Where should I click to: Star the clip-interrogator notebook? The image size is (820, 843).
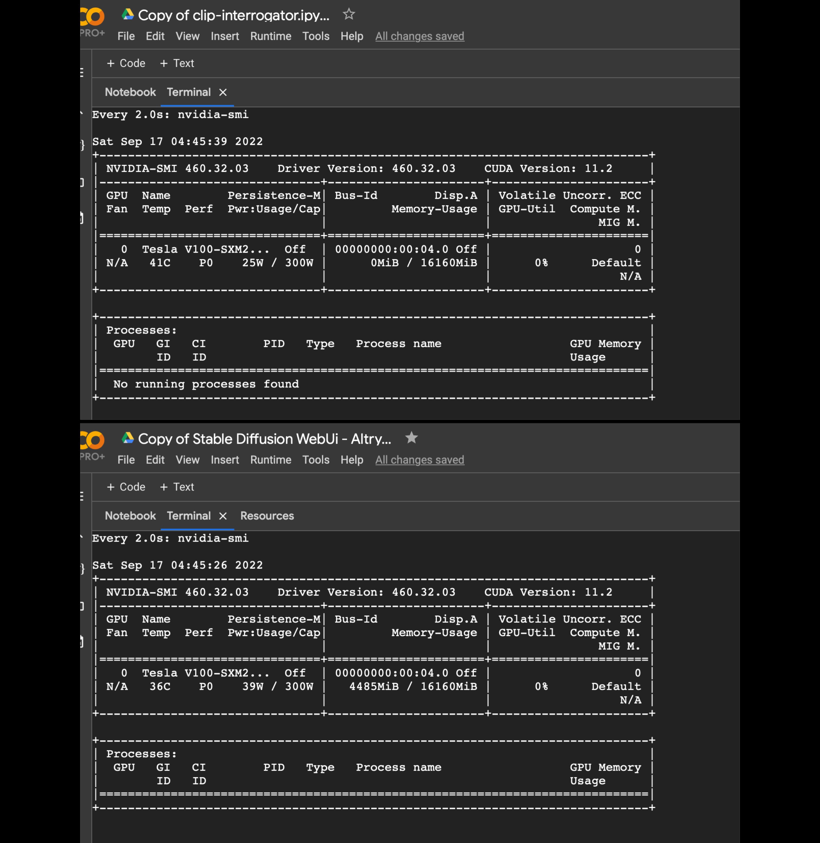348,14
